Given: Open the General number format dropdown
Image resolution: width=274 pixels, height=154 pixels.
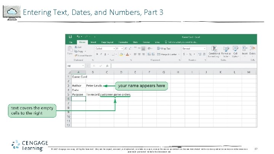Looking at the screenshot, I should coord(205,49).
